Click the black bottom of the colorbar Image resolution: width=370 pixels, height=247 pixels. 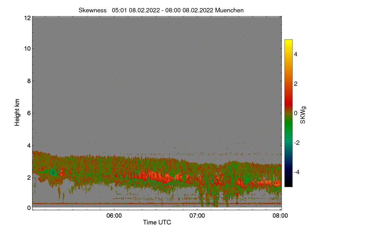[288, 184]
